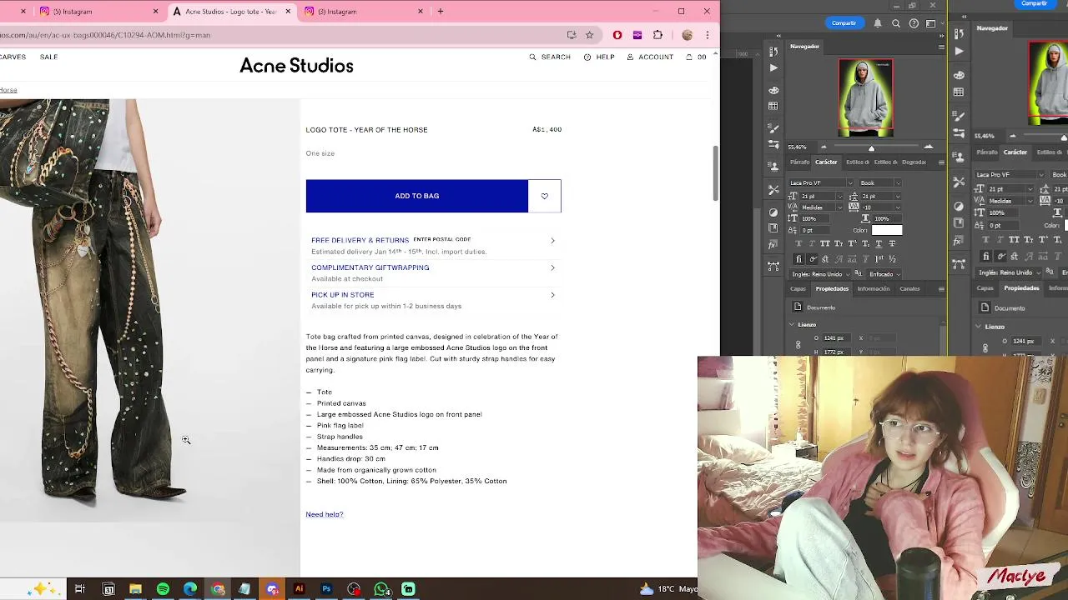This screenshot has height=600, width=1068.
Task: Toggle strikethrough in left Character panel
Action: (891, 243)
